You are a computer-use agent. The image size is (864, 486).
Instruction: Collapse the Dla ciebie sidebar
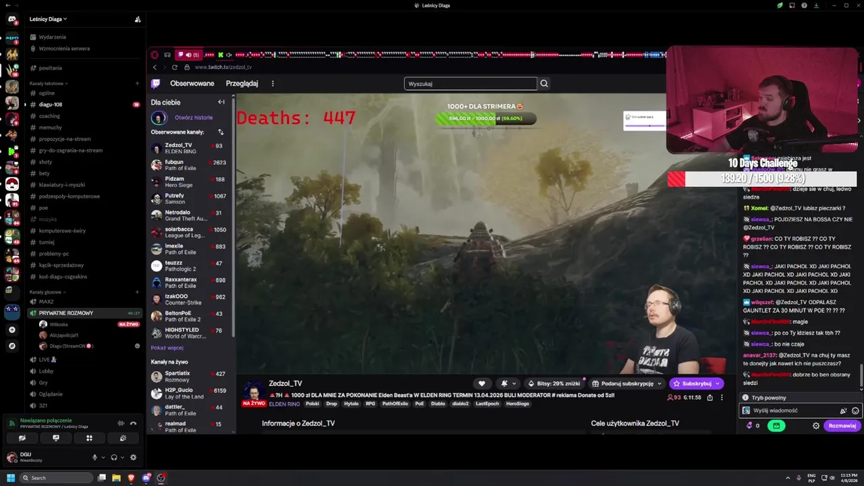221,102
